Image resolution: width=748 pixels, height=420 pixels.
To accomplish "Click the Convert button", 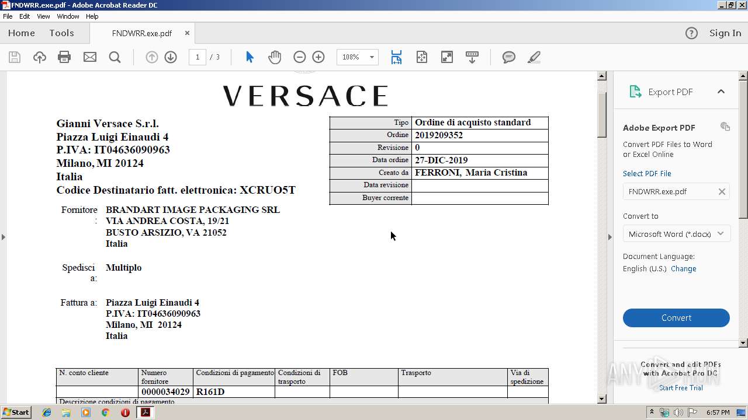I will 676,318.
